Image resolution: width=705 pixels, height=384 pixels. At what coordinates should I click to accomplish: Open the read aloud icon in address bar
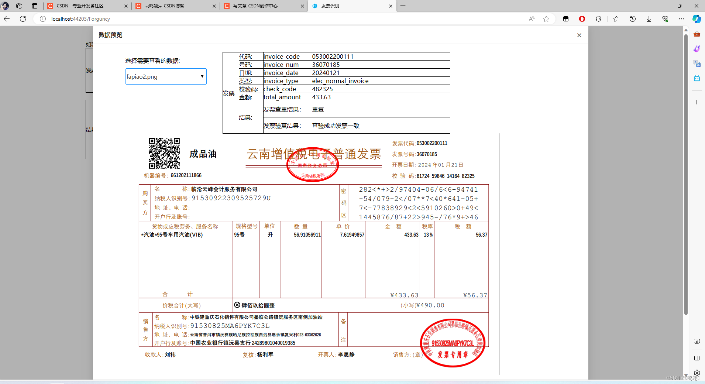(532, 19)
